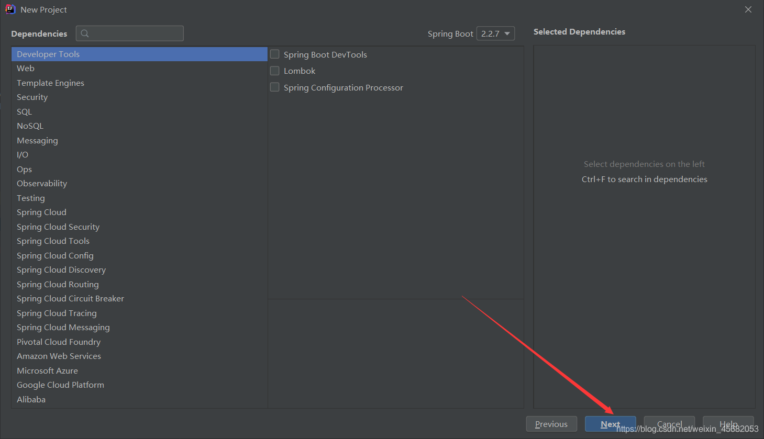Select the Testing category

click(139, 198)
